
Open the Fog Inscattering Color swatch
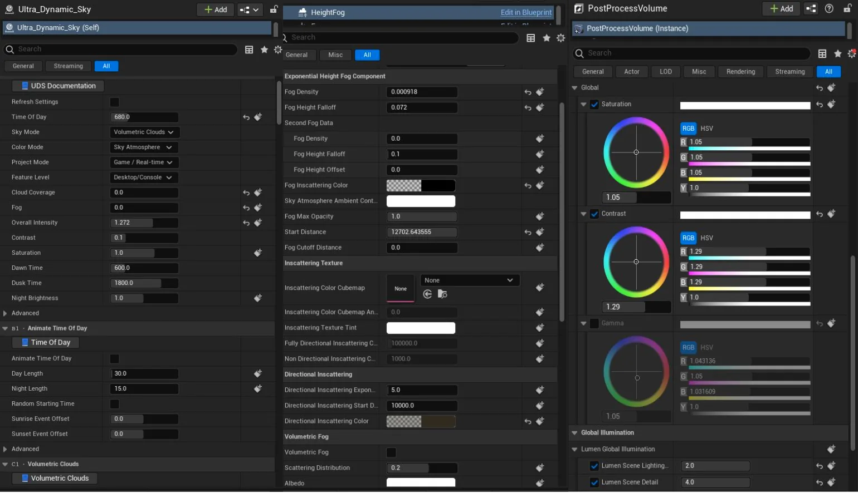point(421,186)
